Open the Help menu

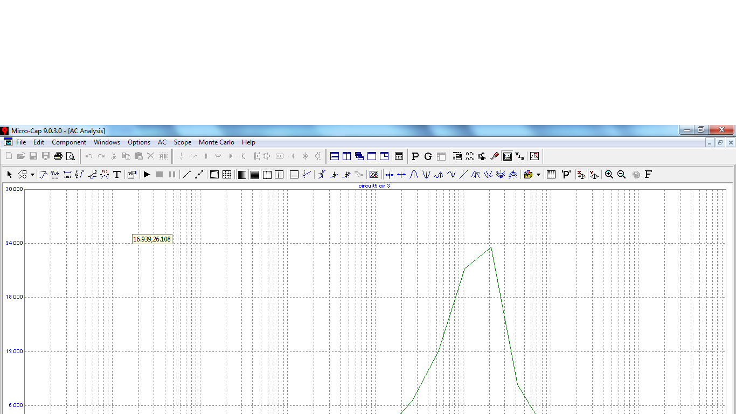[x=248, y=142]
